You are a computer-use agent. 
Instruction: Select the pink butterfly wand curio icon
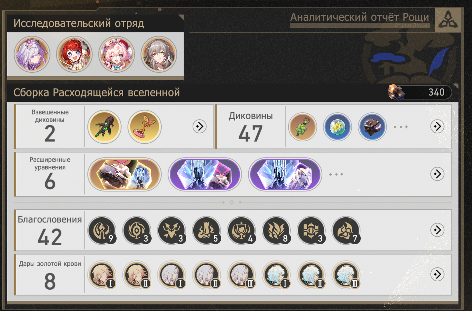[145, 127]
